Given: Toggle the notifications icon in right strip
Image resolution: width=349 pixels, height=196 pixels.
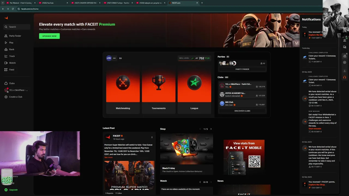Looking at the screenshot, I should [345, 56].
